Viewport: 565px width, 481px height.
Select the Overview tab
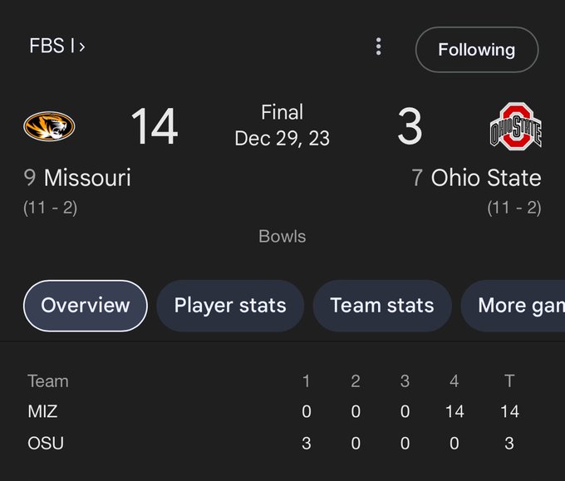tap(86, 306)
